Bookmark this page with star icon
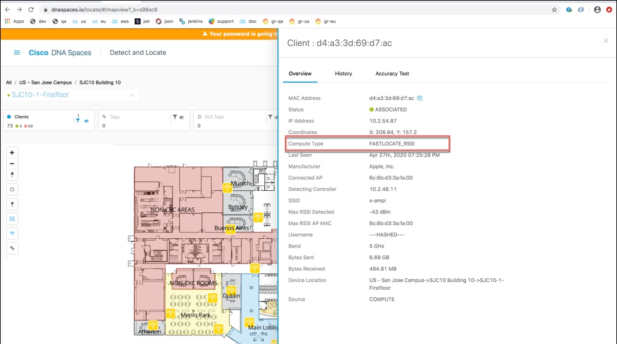 coord(554,10)
